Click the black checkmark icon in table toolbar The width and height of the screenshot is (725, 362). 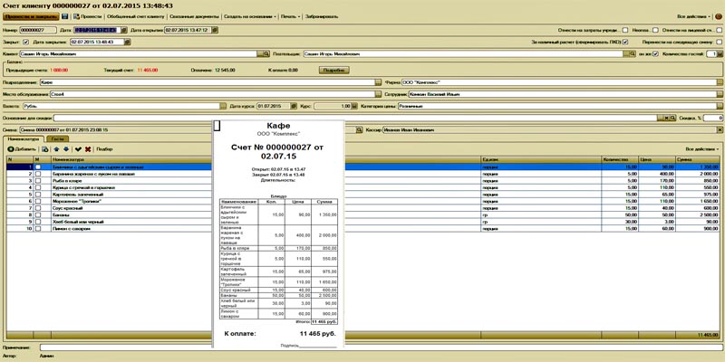coord(78,148)
